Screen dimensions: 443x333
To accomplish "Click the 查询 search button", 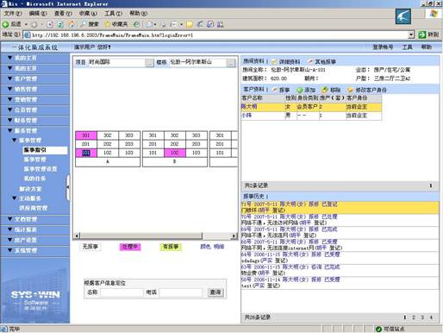I will 215,292.
